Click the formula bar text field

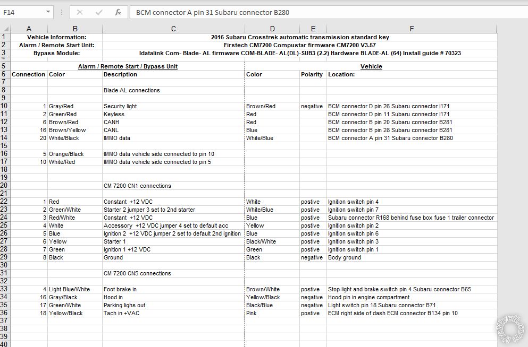tap(328, 12)
